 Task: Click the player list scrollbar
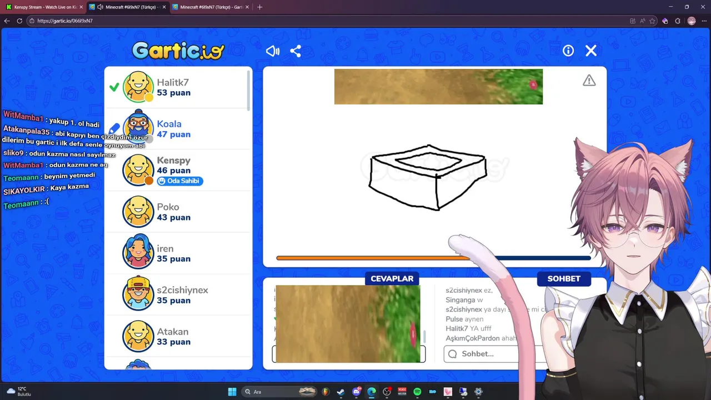click(x=248, y=90)
